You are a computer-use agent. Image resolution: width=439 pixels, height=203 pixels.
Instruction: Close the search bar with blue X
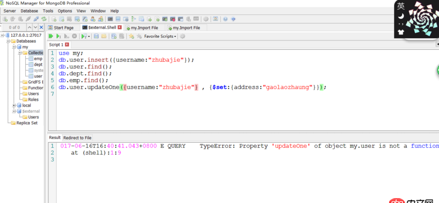coord(41,27)
